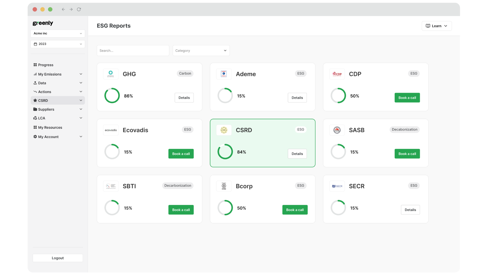
Task: Book a call for CDP
Action: [x=407, y=98]
